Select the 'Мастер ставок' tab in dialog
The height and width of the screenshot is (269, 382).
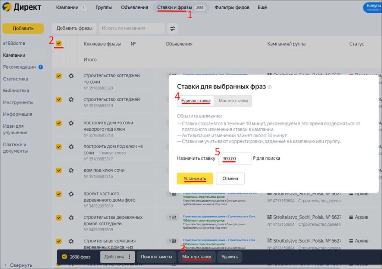[x=234, y=101]
